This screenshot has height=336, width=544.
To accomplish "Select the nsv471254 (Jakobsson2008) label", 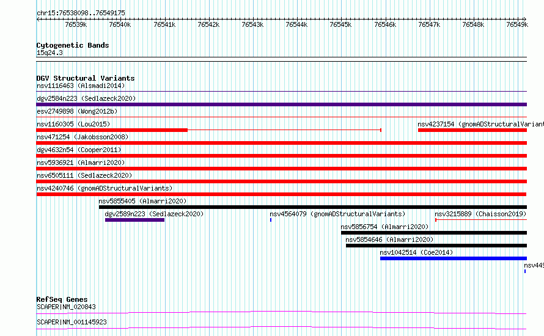I will click(x=83, y=137).
